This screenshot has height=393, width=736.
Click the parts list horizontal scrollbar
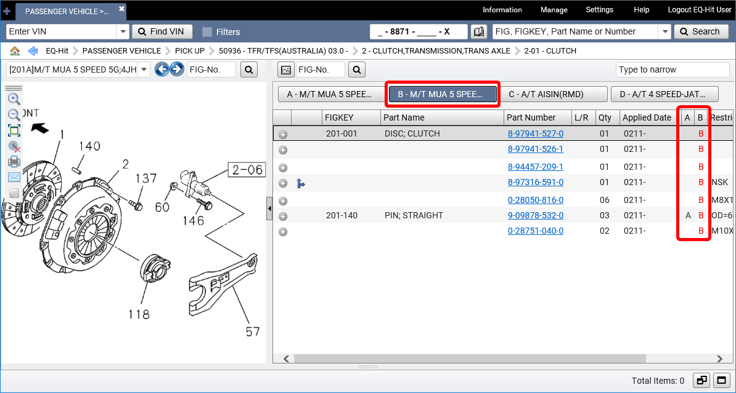click(469, 359)
